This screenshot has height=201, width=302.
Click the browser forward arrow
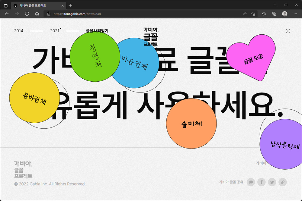[17, 14]
